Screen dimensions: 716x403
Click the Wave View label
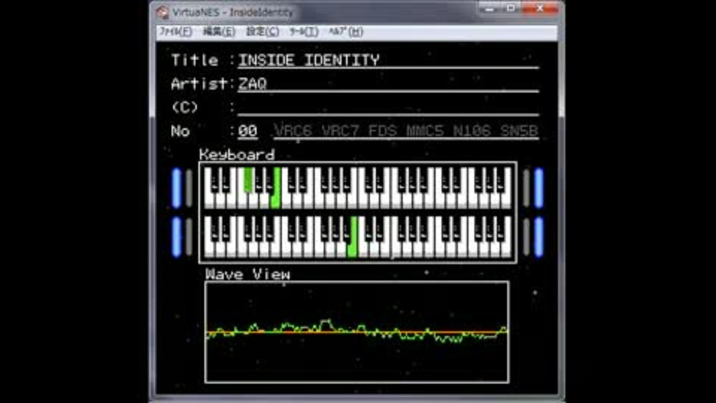248,274
